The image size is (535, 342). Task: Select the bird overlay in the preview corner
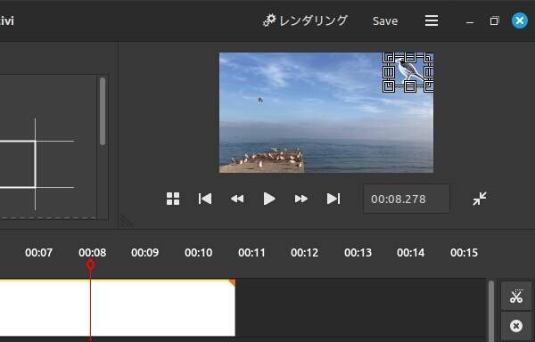(408, 72)
